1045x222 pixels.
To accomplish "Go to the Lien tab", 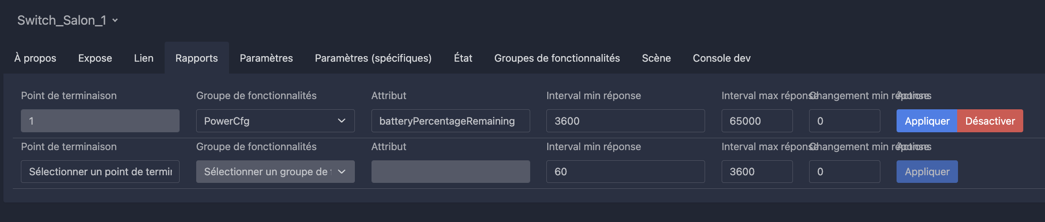I will tap(144, 58).
